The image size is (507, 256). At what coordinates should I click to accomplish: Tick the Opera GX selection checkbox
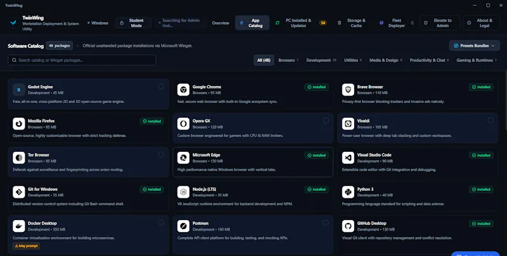point(326,121)
